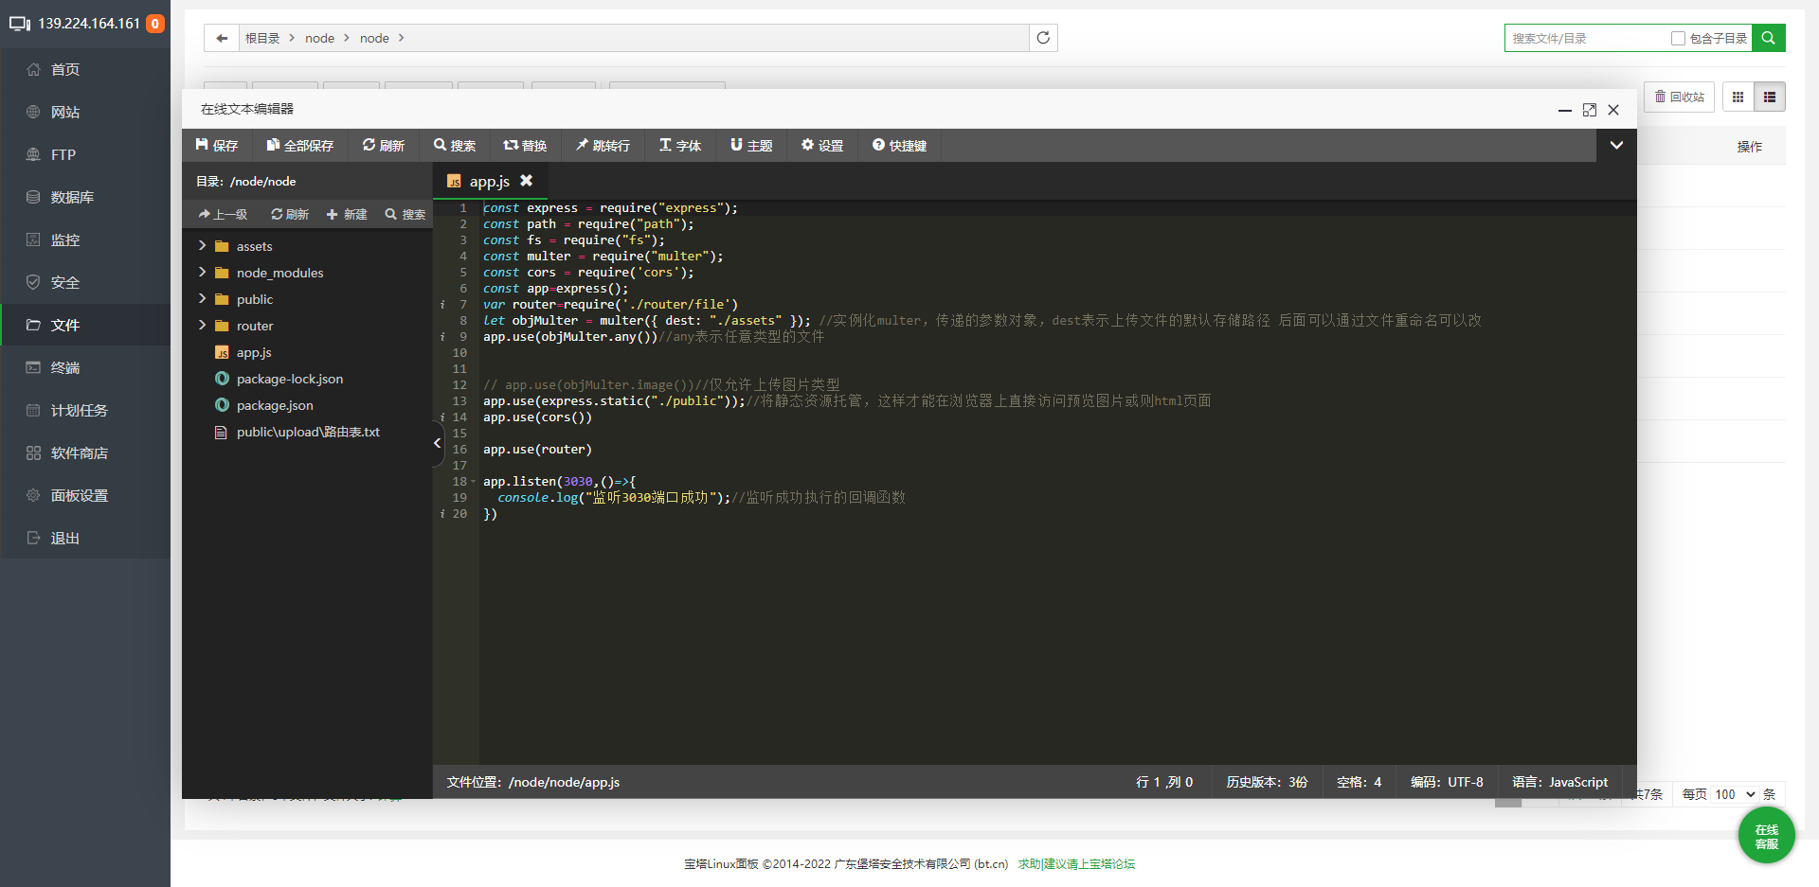The width and height of the screenshot is (1819, 887).
Task: Change 语言: JavaScript language mode
Action: 1559,782
